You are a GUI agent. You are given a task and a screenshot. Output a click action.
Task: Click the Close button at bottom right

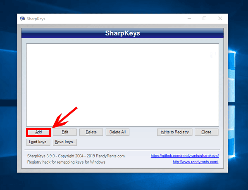point(206,132)
